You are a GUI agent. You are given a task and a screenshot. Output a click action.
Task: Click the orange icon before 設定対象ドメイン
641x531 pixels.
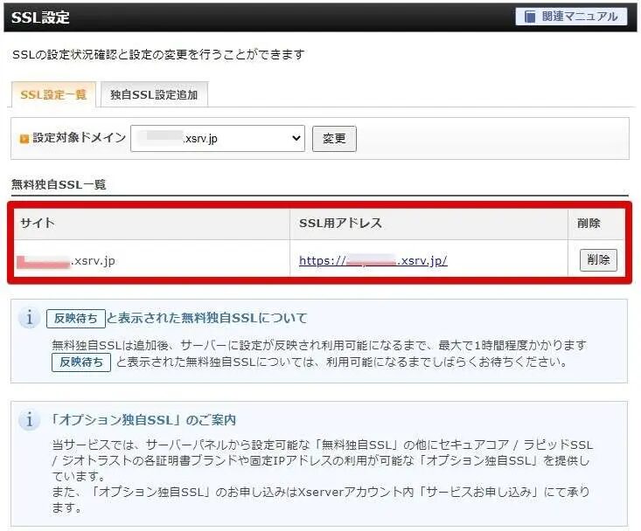24,139
